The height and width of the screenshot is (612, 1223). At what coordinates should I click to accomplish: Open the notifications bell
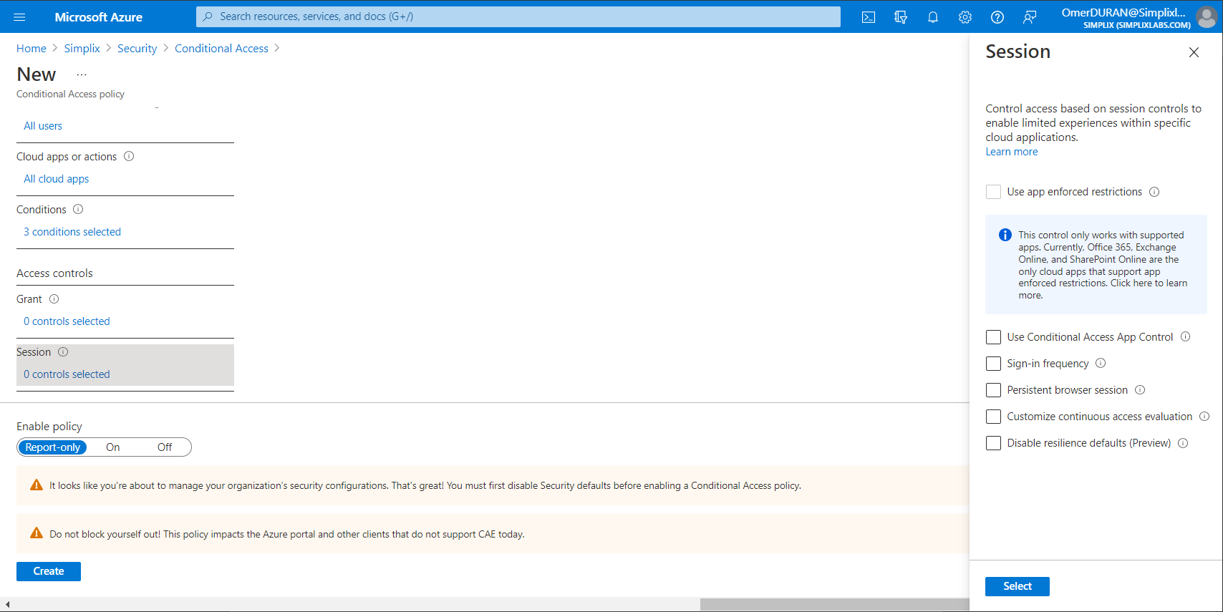pos(933,17)
